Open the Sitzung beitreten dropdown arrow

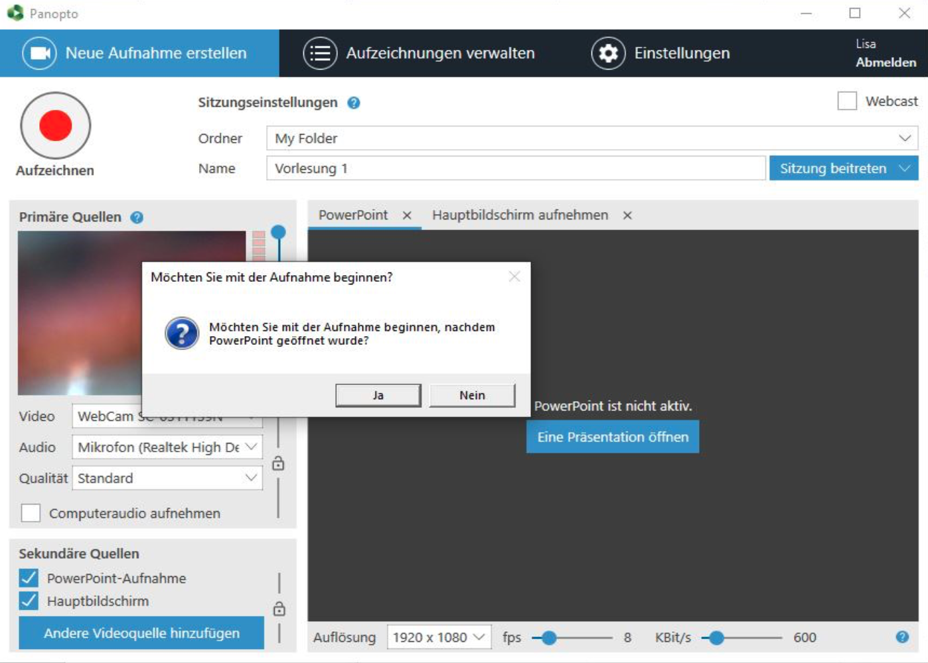tap(905, 168)
